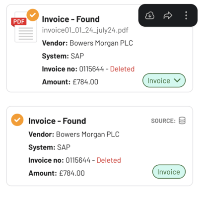Click the Invoice tag on second card
Viewport: 201px width, 199px height.
(x=169, y=172)
